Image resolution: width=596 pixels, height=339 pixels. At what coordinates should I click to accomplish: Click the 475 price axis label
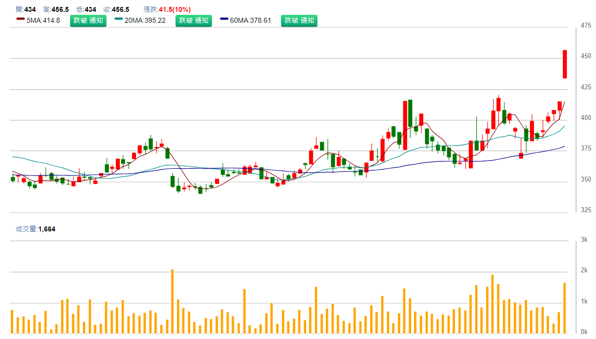click(586, 25)
